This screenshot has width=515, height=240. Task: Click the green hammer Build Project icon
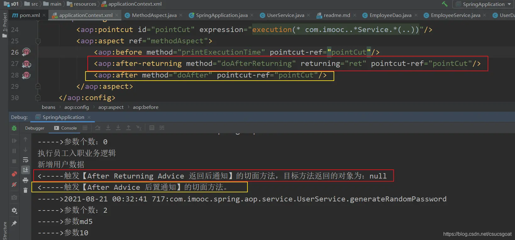[x=445, y=4]
